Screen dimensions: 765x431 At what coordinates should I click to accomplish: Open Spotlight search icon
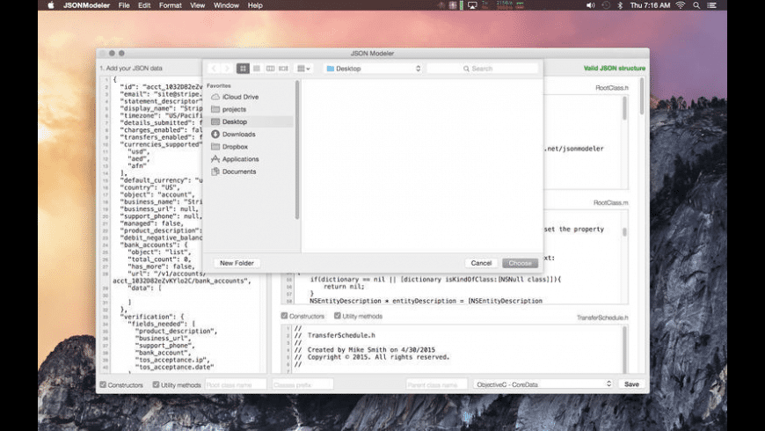696,5
